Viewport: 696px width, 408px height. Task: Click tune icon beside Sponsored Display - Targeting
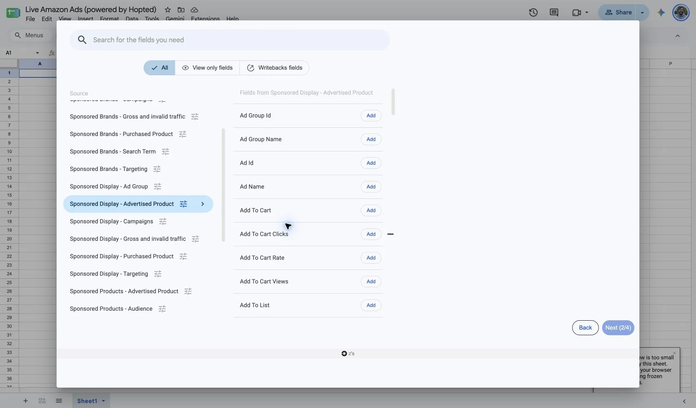point(158,274)
